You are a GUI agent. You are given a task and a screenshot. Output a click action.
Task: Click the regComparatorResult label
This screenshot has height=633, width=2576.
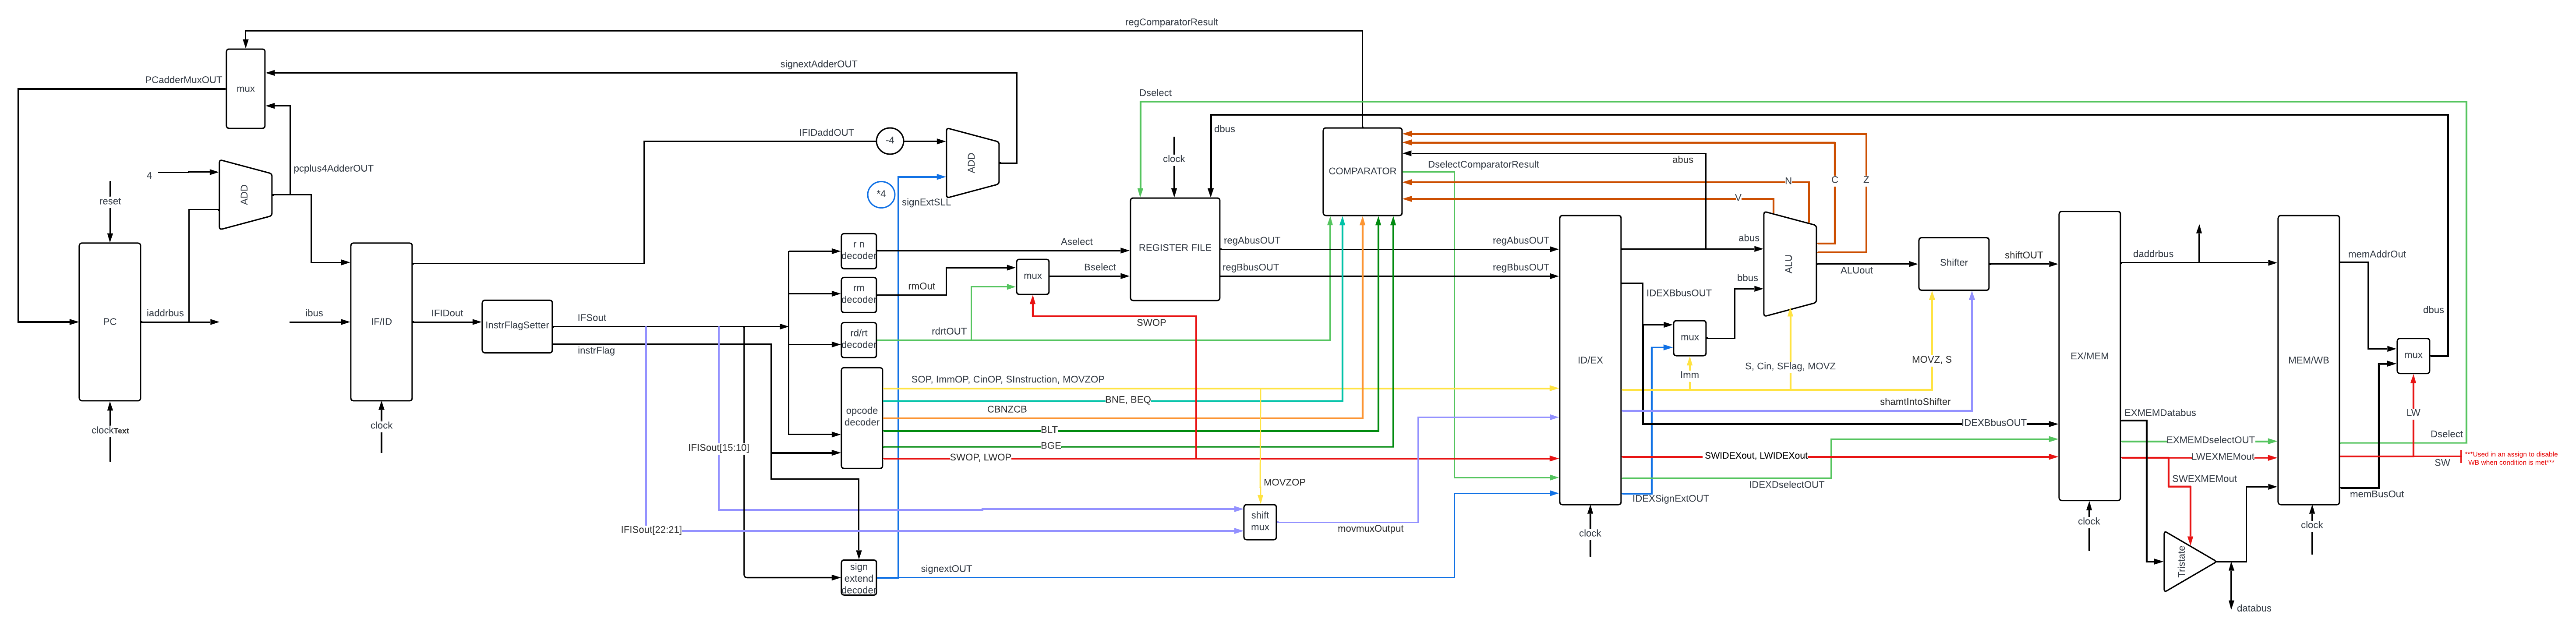1171,22
